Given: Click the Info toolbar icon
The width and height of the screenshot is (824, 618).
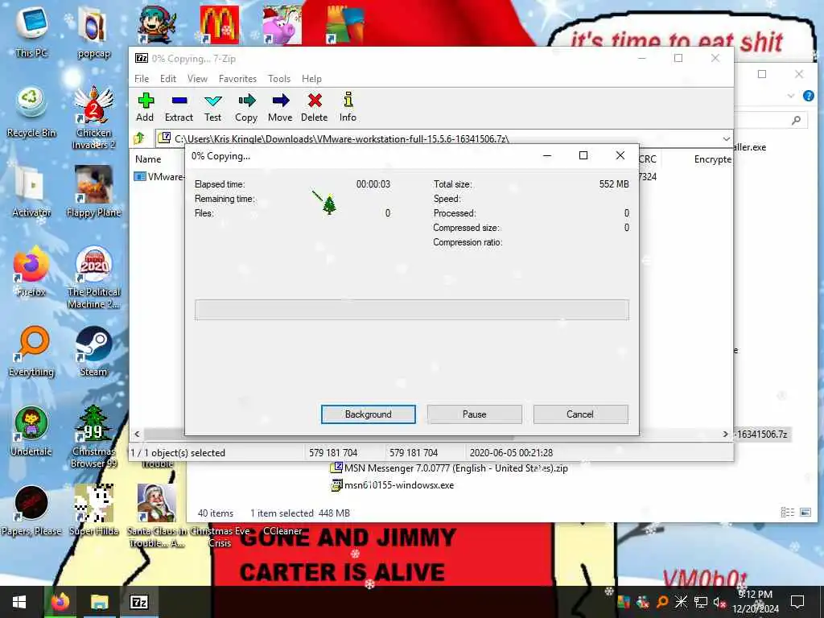Looking at the screenshot, I should [x=348, y=107].
